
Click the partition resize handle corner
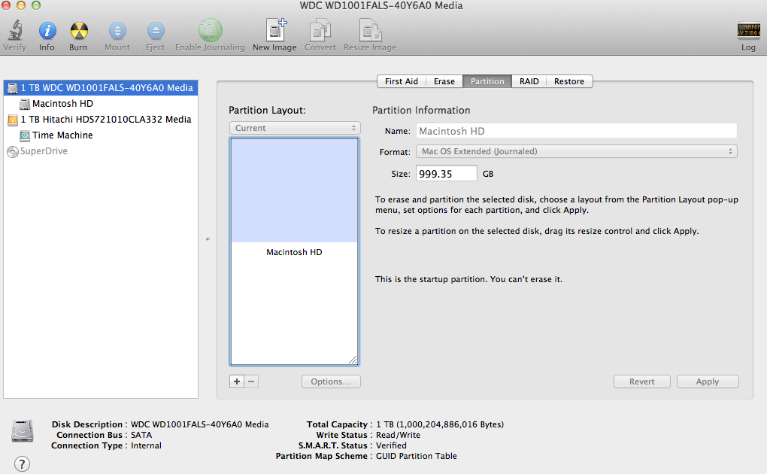353,360
